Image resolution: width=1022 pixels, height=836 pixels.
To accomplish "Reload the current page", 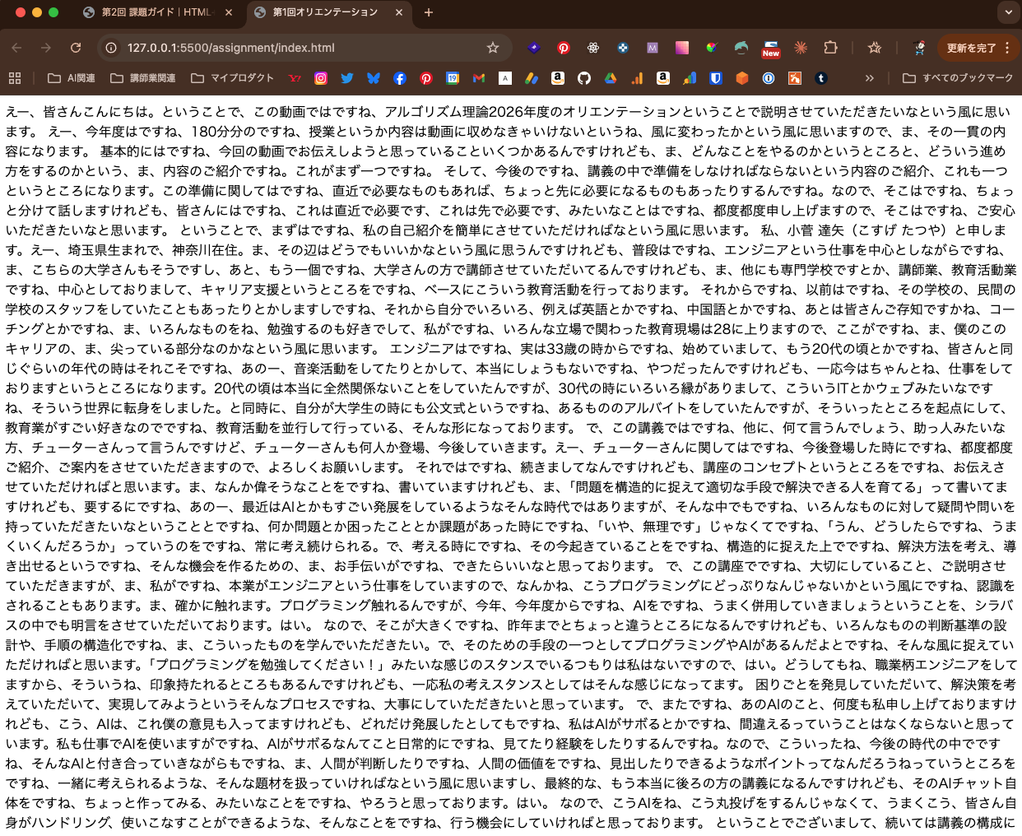I will click(76, 48).
